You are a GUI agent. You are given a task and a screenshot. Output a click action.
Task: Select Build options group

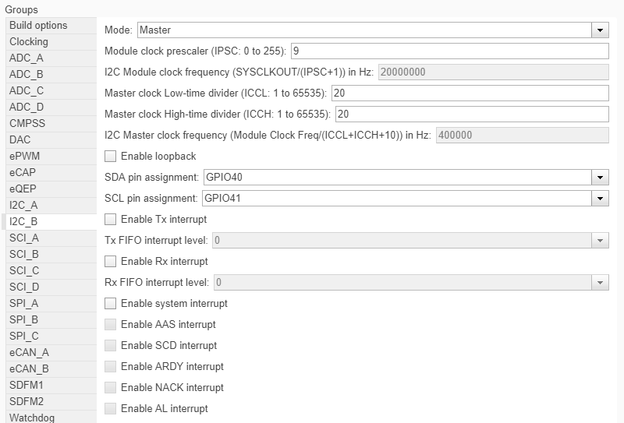(38, 26)
